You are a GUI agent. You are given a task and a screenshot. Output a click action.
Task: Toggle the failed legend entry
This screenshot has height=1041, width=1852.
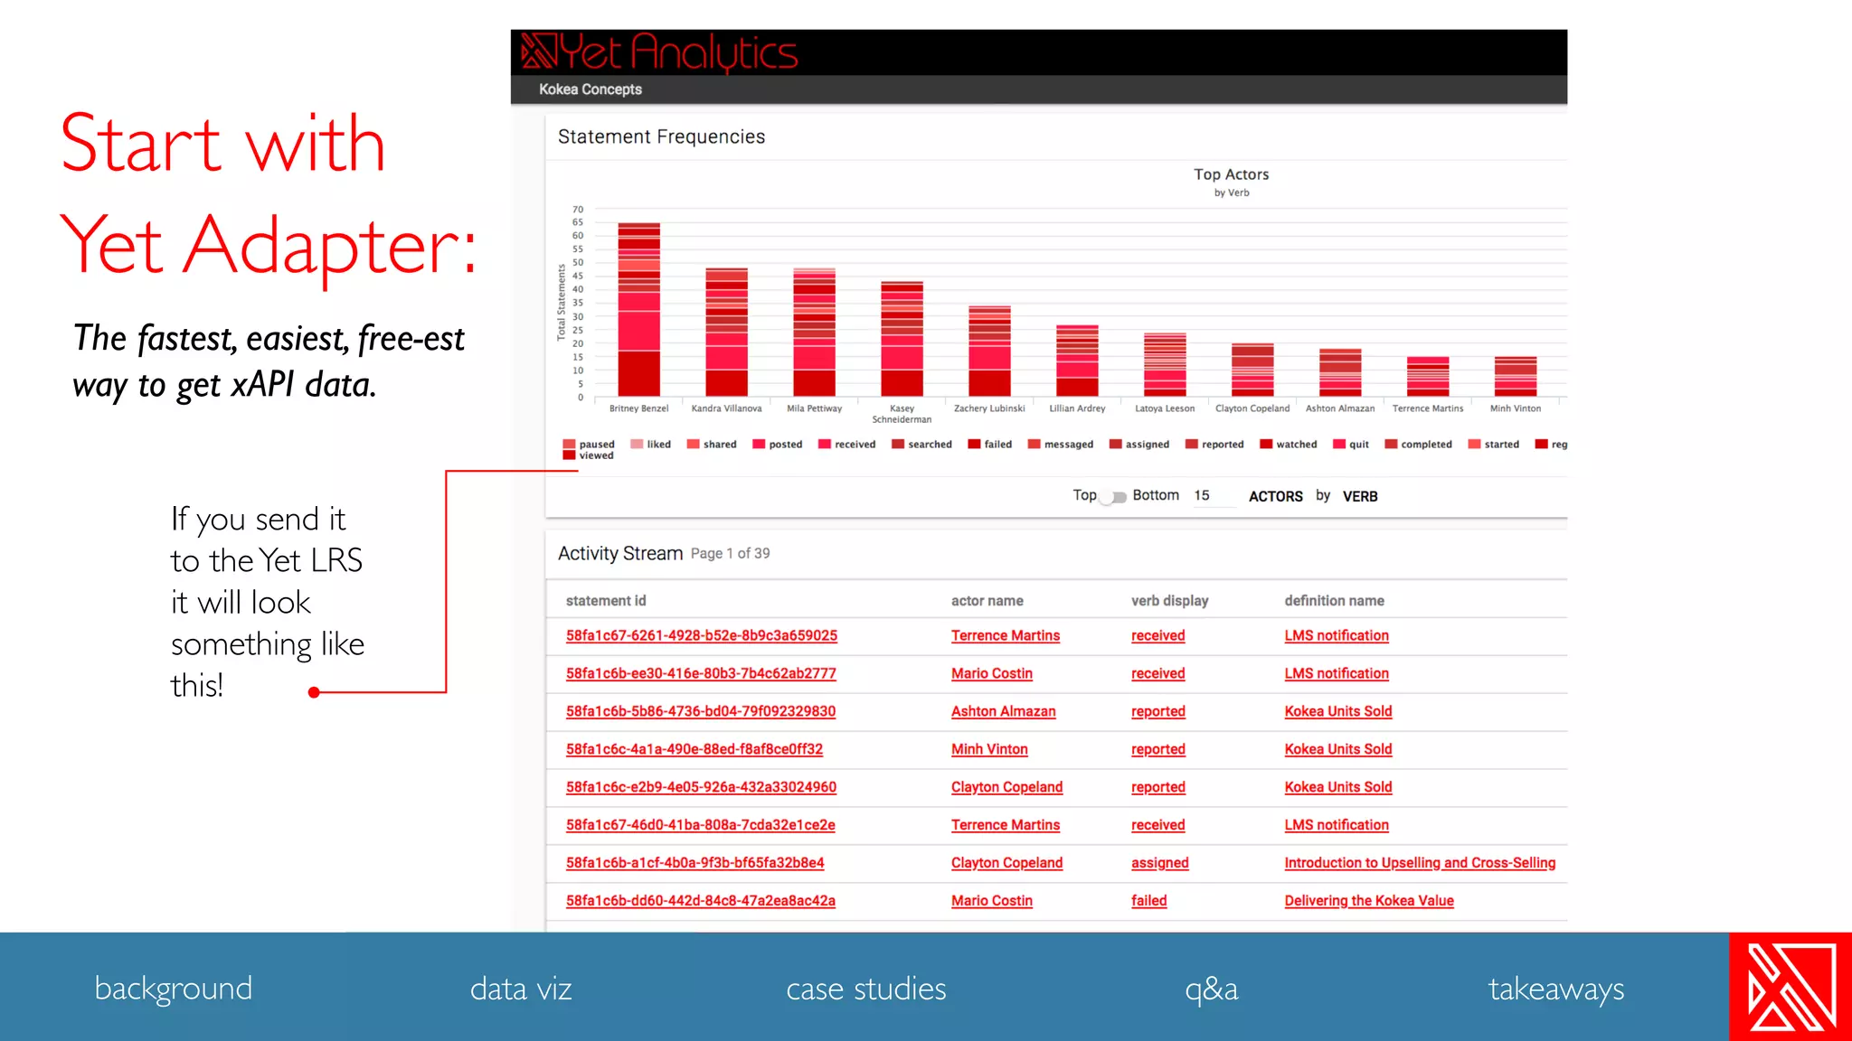[990, 444]
